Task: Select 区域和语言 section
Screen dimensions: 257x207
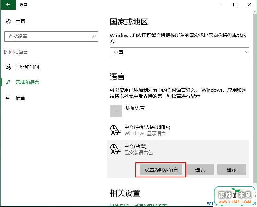Action: 27,82
